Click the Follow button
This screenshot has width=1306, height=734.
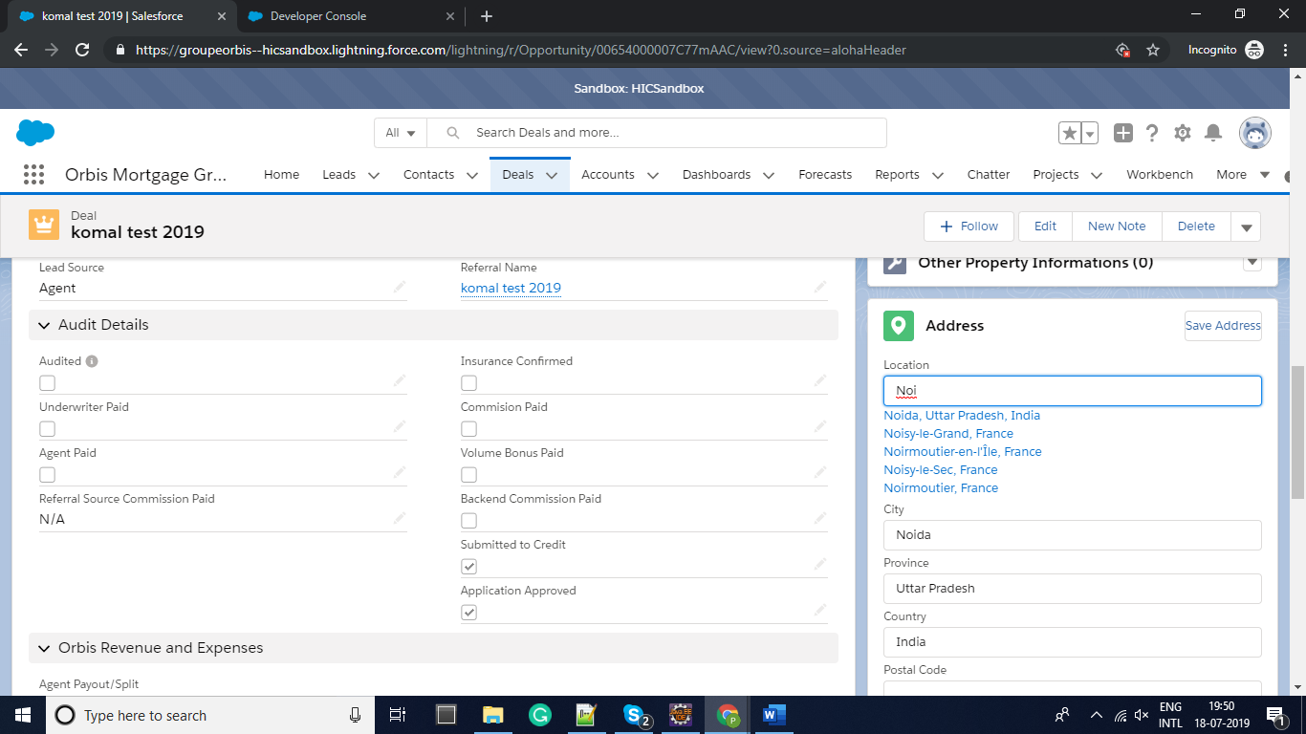(969, 227)
